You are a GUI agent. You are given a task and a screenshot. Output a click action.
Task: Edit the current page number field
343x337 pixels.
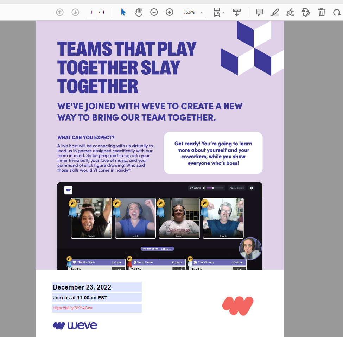pyautogui.click(x=91, y=12)
